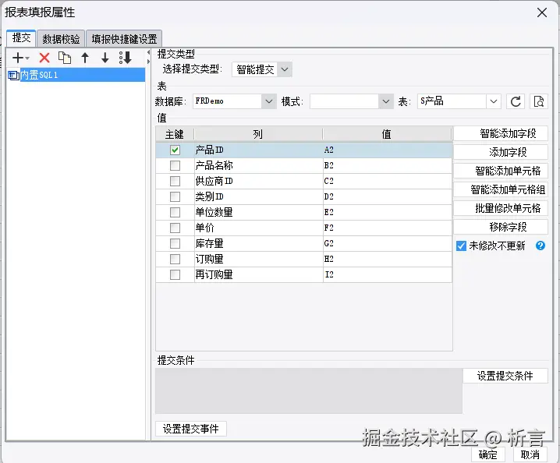Click the 添加字段 button
Screen dimensions: 560x463
[x=501, y=152]
